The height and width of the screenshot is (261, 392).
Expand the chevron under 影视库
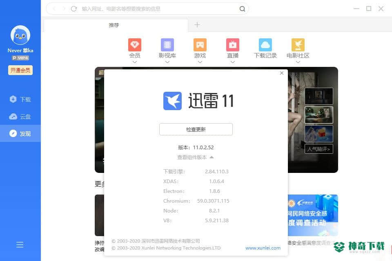tap(167, 62)
